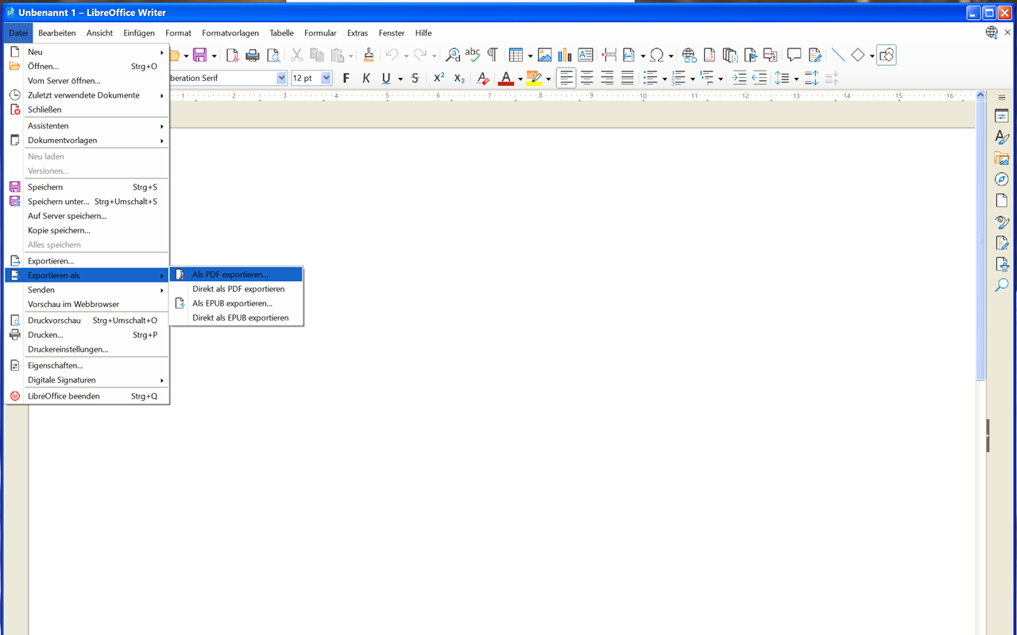Viewport: 1017px width, 635px height.
Task: Click the Insert Table icon
Action: coord(516,55)
